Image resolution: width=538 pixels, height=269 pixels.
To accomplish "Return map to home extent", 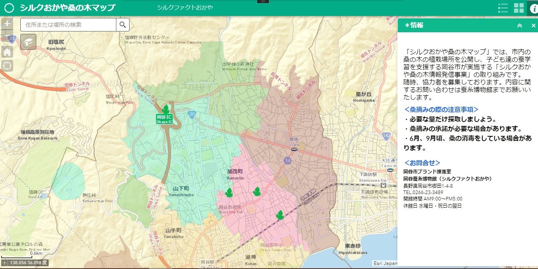I will (7, 52).
